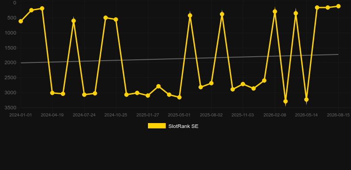
Task: Click the 1000 y-axis label
Action: [11, 33]
